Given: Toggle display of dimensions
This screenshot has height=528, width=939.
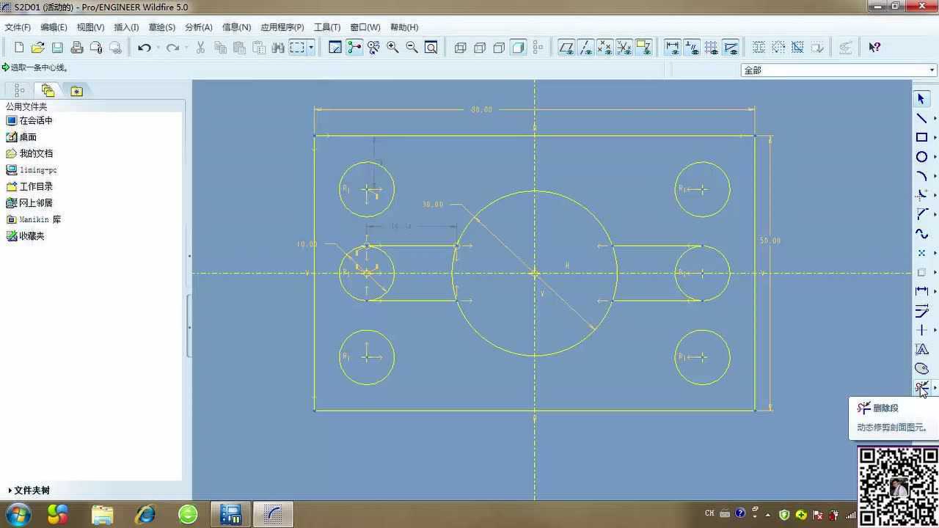Looking at the screenshot, I should pos(673,48).
